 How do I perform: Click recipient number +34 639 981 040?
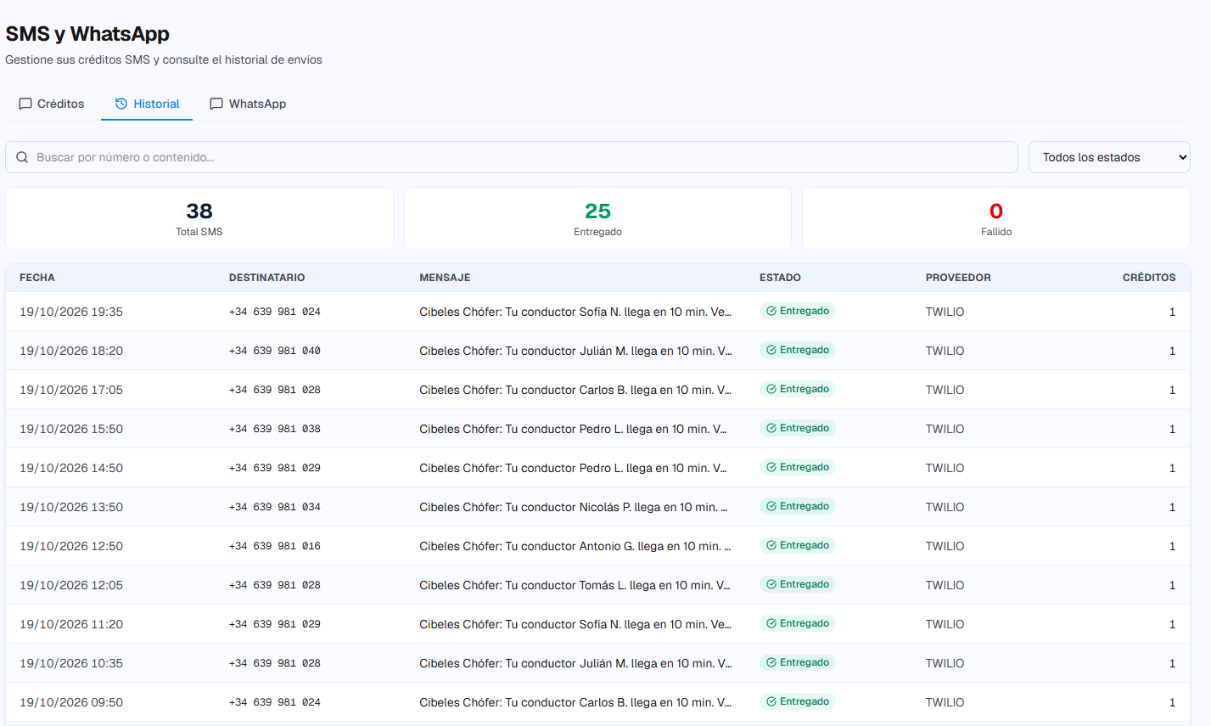275,351
